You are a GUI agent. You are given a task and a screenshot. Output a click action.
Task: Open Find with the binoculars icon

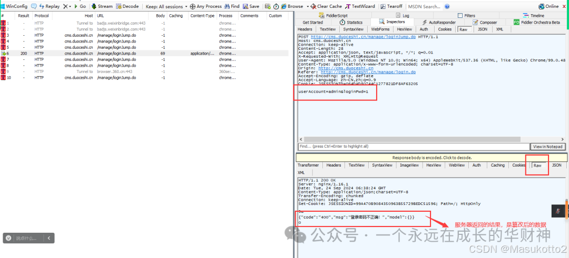232,6
